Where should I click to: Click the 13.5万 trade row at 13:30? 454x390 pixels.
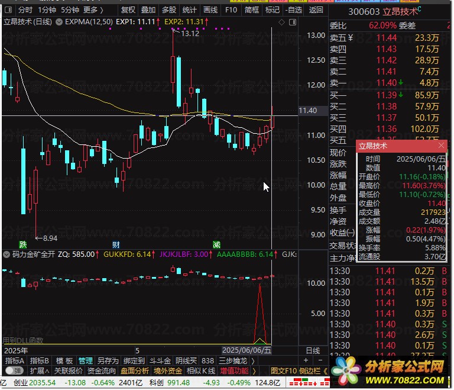click(388, 282)
